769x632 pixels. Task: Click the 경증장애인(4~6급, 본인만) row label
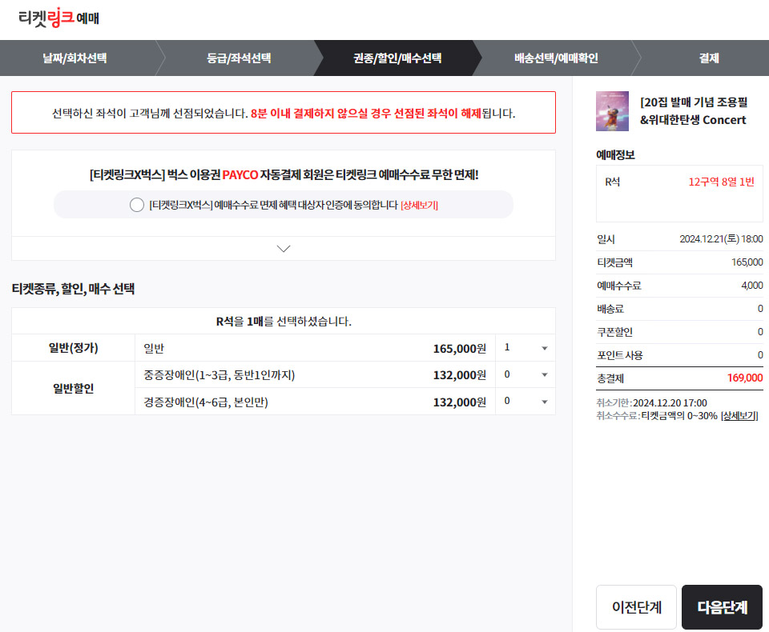click(206, 402)
